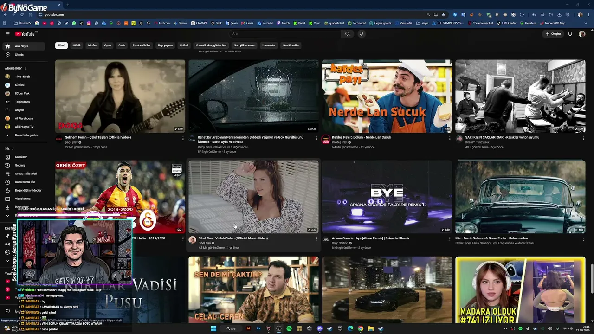Click the browser address bar

pos(232,14)
